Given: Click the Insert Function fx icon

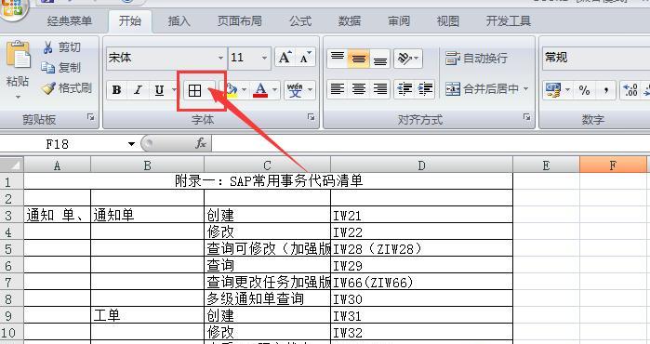Looking at the screenshot, I should click(201, 143).
